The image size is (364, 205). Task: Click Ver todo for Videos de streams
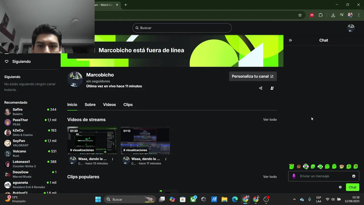pyautogui.click(x=270, y=120)
